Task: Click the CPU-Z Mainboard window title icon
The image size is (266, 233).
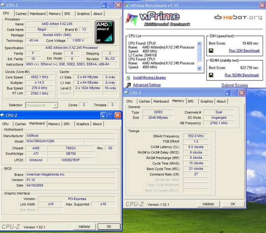Action: [x=2, y=115]
